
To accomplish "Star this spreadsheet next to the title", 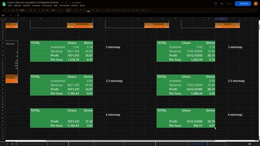I will (62, 3).
